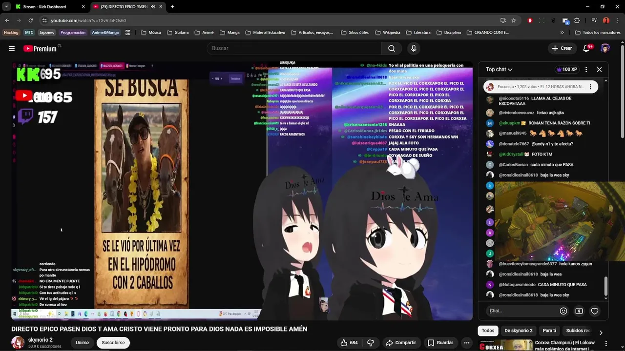625x351 pixels.
Task: Go back to the previous page
Action: pyautogui.click(x=7, y=20)
